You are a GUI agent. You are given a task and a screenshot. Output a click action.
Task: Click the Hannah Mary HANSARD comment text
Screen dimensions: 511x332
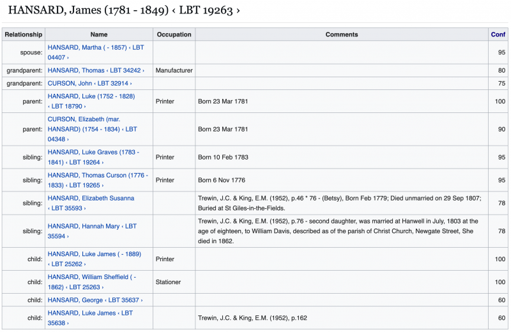339,231
